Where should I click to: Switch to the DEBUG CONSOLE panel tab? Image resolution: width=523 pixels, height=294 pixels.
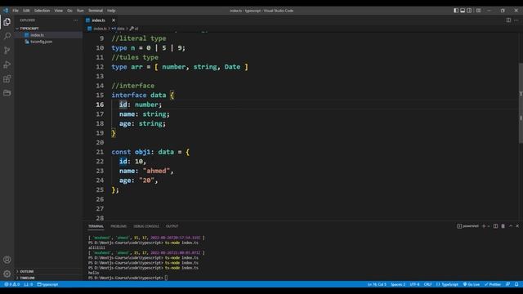[146, 226]
